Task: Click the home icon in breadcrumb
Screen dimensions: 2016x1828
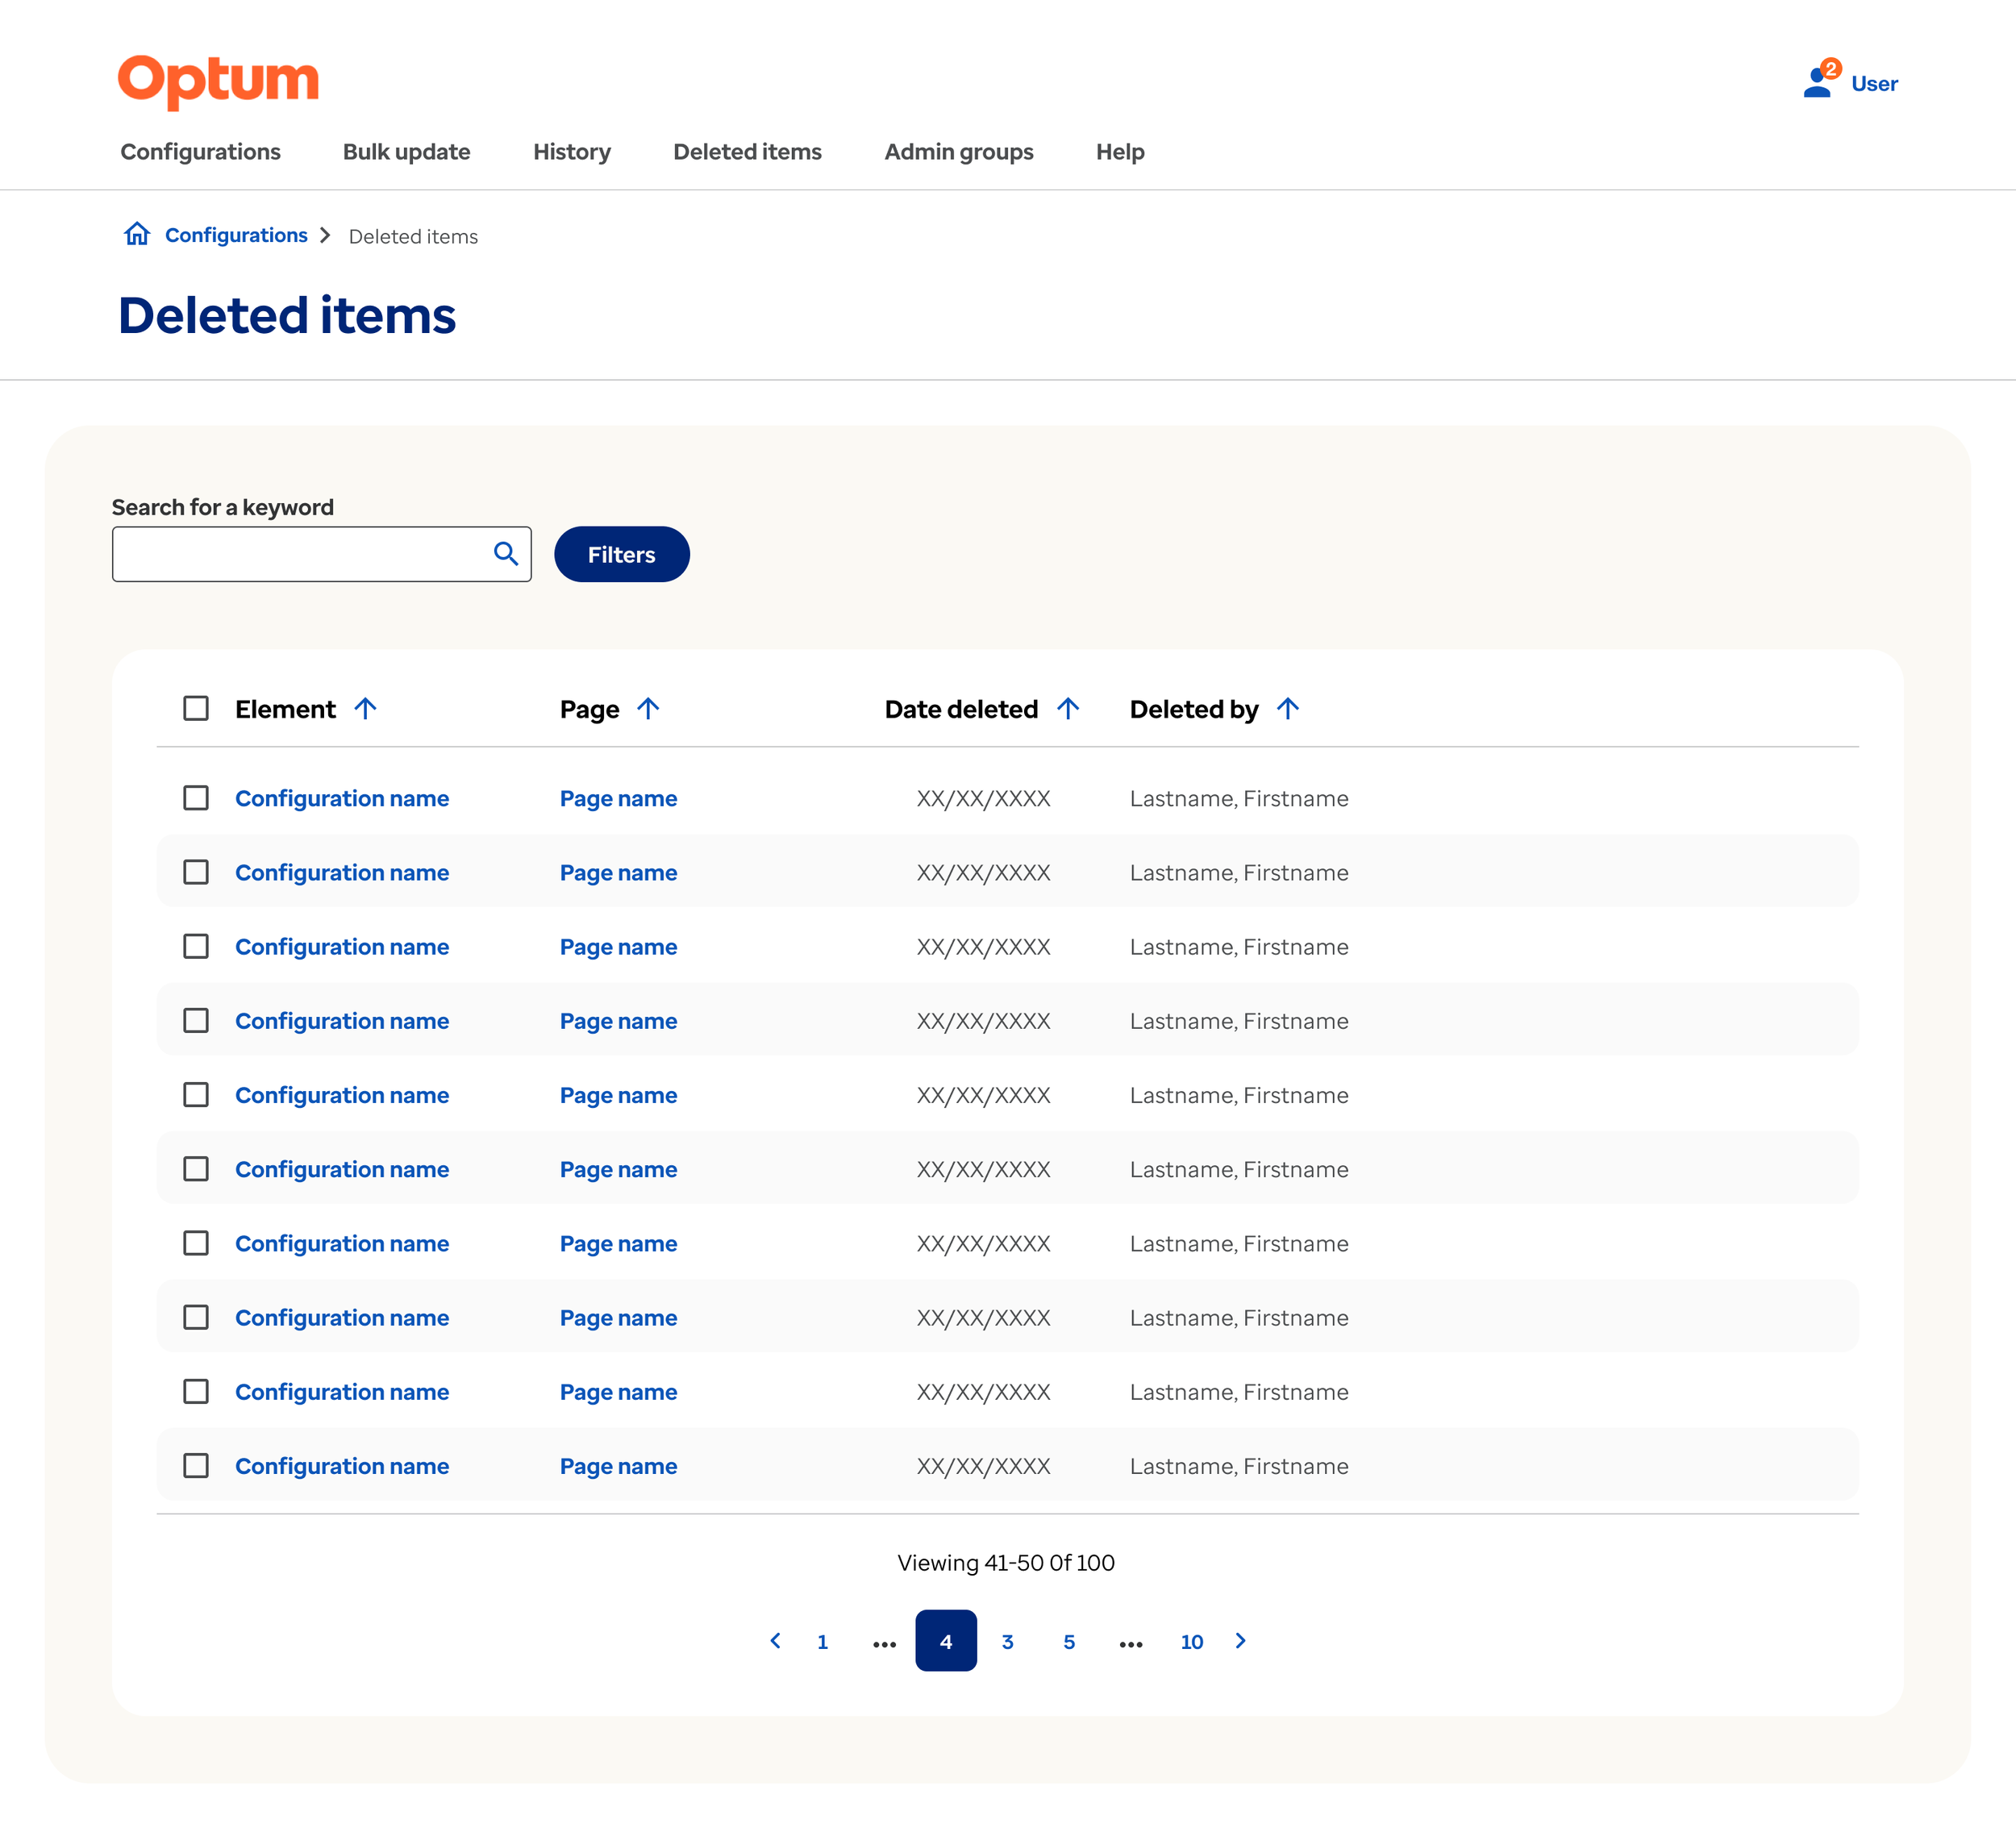Action: (137, 234)
